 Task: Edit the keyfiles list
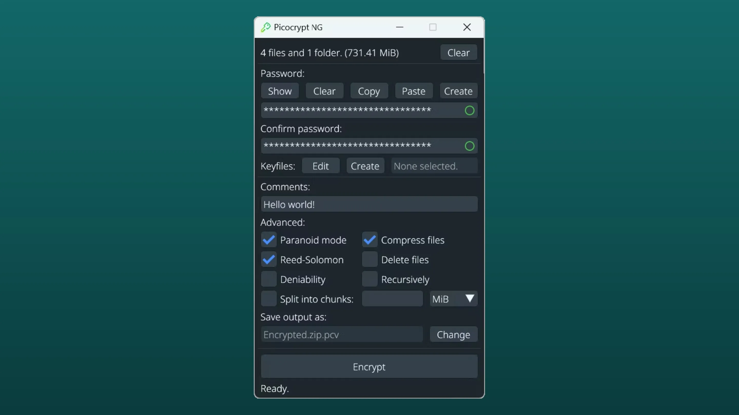tap(320, 165)
